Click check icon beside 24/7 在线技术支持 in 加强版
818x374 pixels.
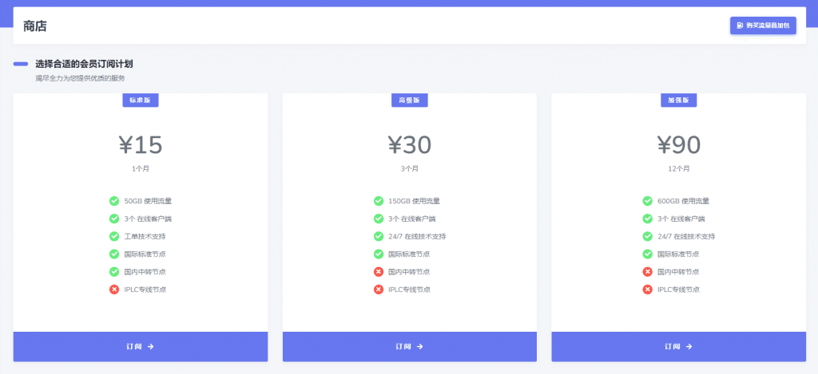(x=647, y=236)
